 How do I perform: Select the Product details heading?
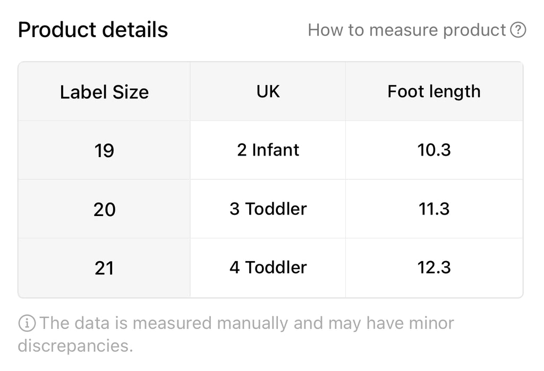[x=92, y=30]
